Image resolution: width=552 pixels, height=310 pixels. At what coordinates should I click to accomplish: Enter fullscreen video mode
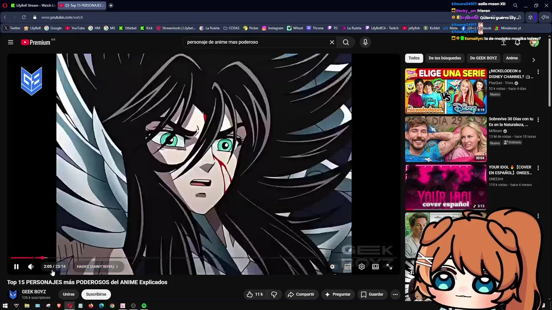tap(389, 267)
